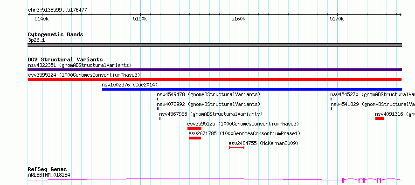Image resolution: width=415 pixels, height=185 pixels.
Task: Click the nsv1002376 (Coe2014) label
Action: pyautogui.click(x=130, y=85)
